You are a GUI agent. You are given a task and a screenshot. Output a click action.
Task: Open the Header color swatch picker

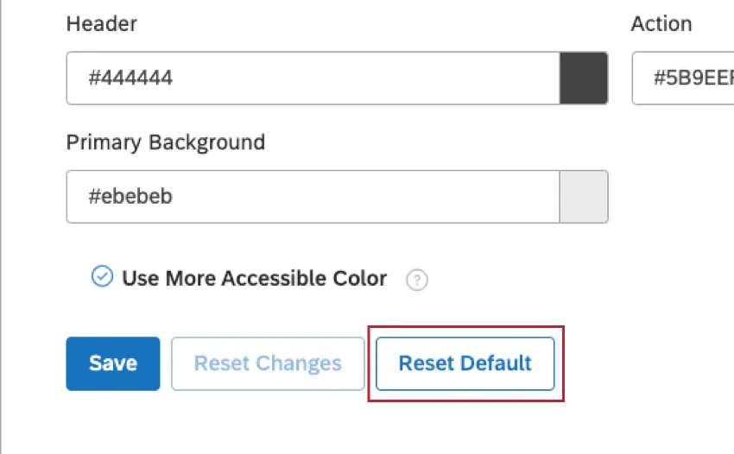click(584, 78)
